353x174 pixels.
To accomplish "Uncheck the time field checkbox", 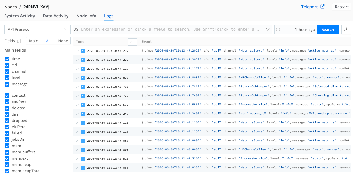I will pyautogui.click(x=7, y=59).
